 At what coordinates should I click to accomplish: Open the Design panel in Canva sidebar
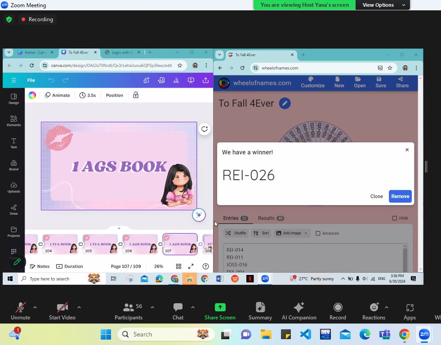click(13, 99)
